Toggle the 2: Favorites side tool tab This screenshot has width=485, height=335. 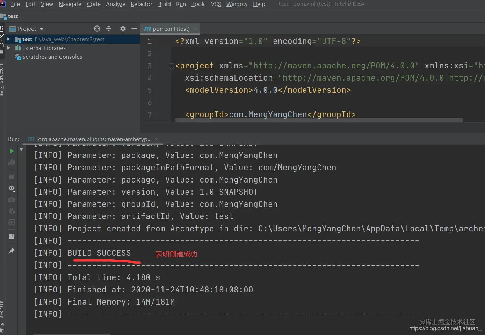click(x=2, y=317)
